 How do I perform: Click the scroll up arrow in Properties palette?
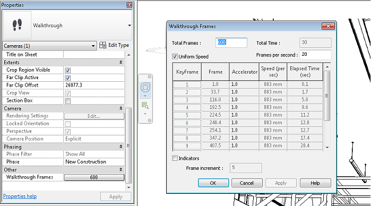click(129, 55)
